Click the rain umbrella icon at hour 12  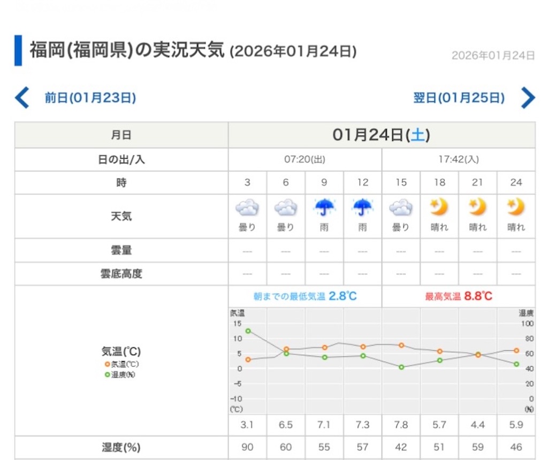coord(362,207)
